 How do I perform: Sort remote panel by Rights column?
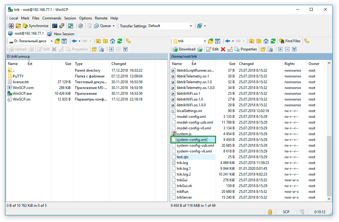[294, 64]
